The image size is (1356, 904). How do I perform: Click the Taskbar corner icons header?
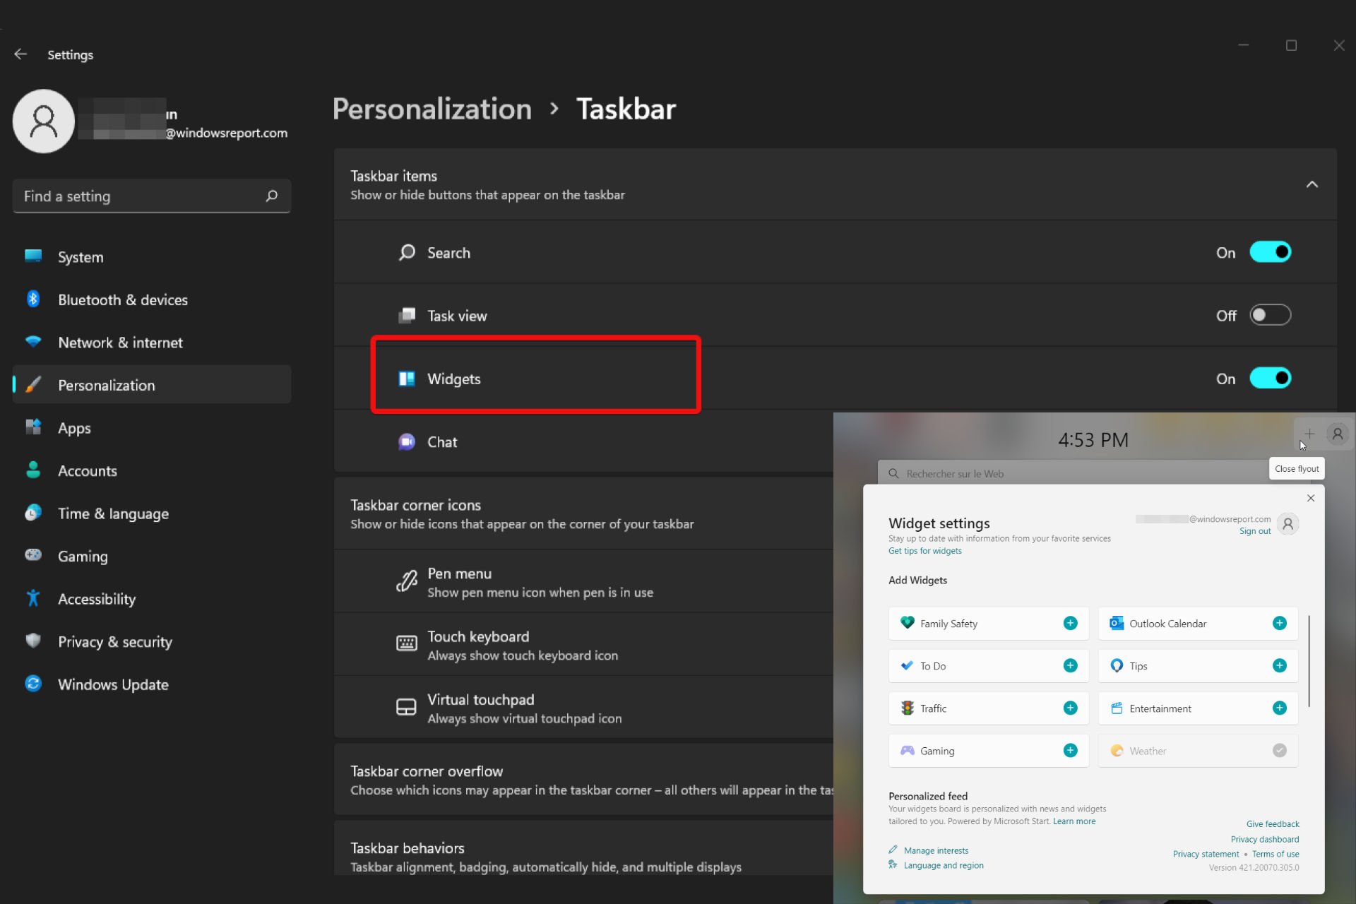click(583, 513)
